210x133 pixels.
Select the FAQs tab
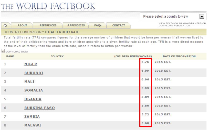tap(98, 25)
